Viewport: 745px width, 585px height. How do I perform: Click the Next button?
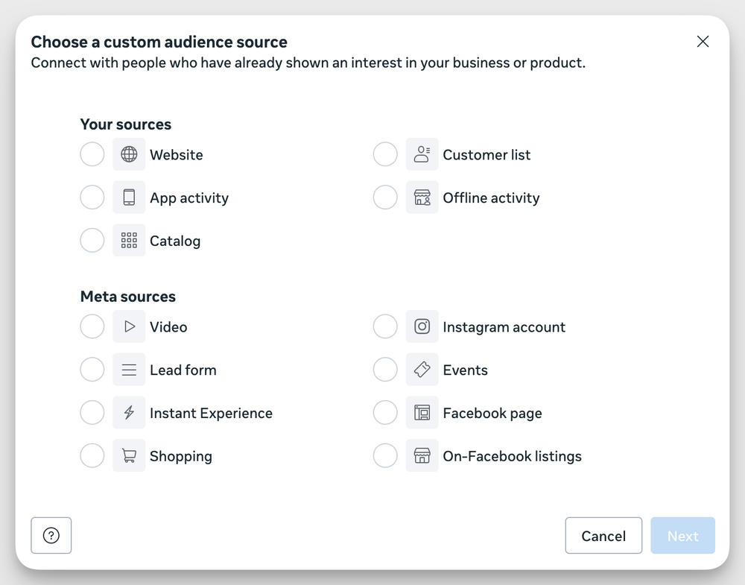[682, 536]
